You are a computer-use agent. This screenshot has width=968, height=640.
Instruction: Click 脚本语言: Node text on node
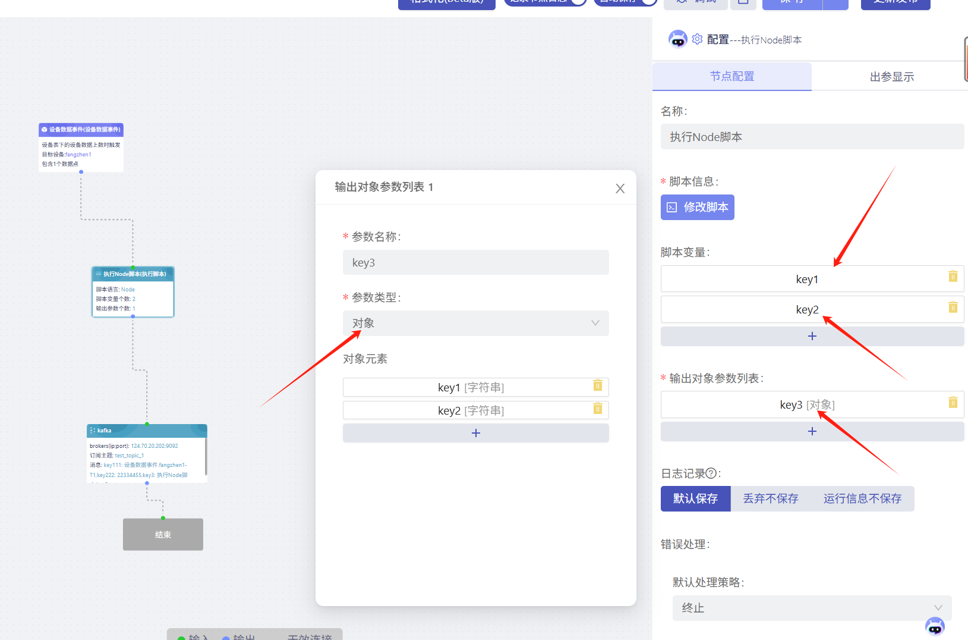(x=115, y=290)
